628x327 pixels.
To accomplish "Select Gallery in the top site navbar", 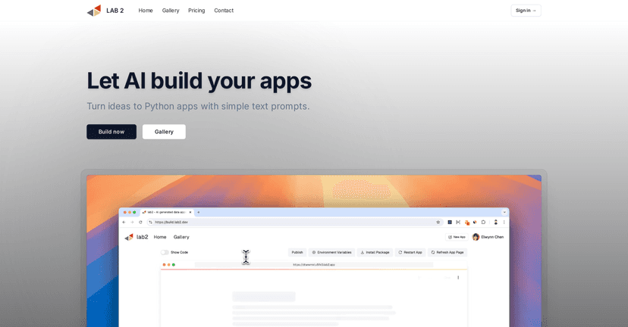I will (171, 11).
